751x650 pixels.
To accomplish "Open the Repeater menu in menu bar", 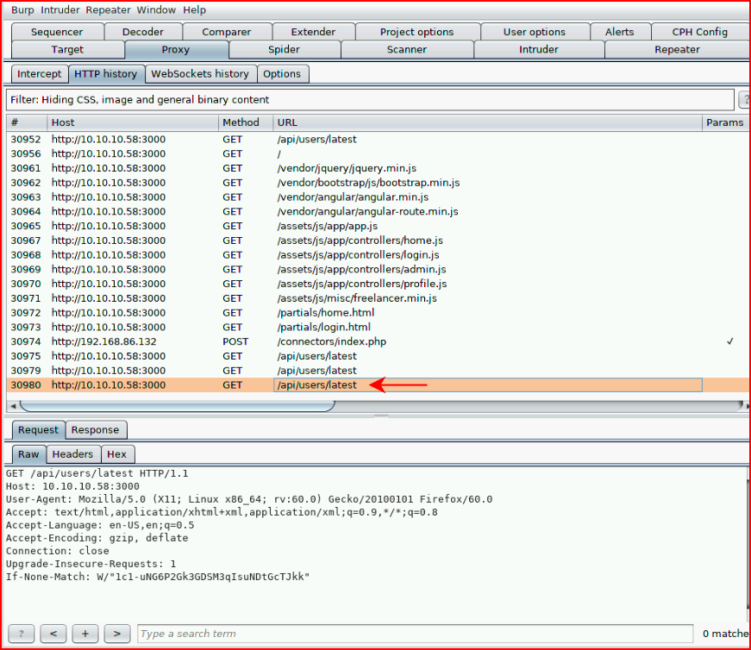I will tap(109, 10).
